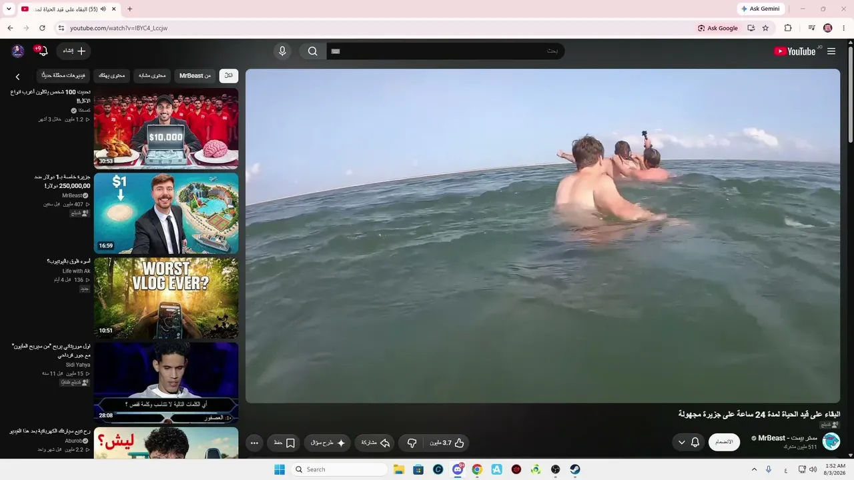This screenshot has height=480, width=854.
Task: Select the محتوى مشابه filter chip
Action: [x=152, y=76]
